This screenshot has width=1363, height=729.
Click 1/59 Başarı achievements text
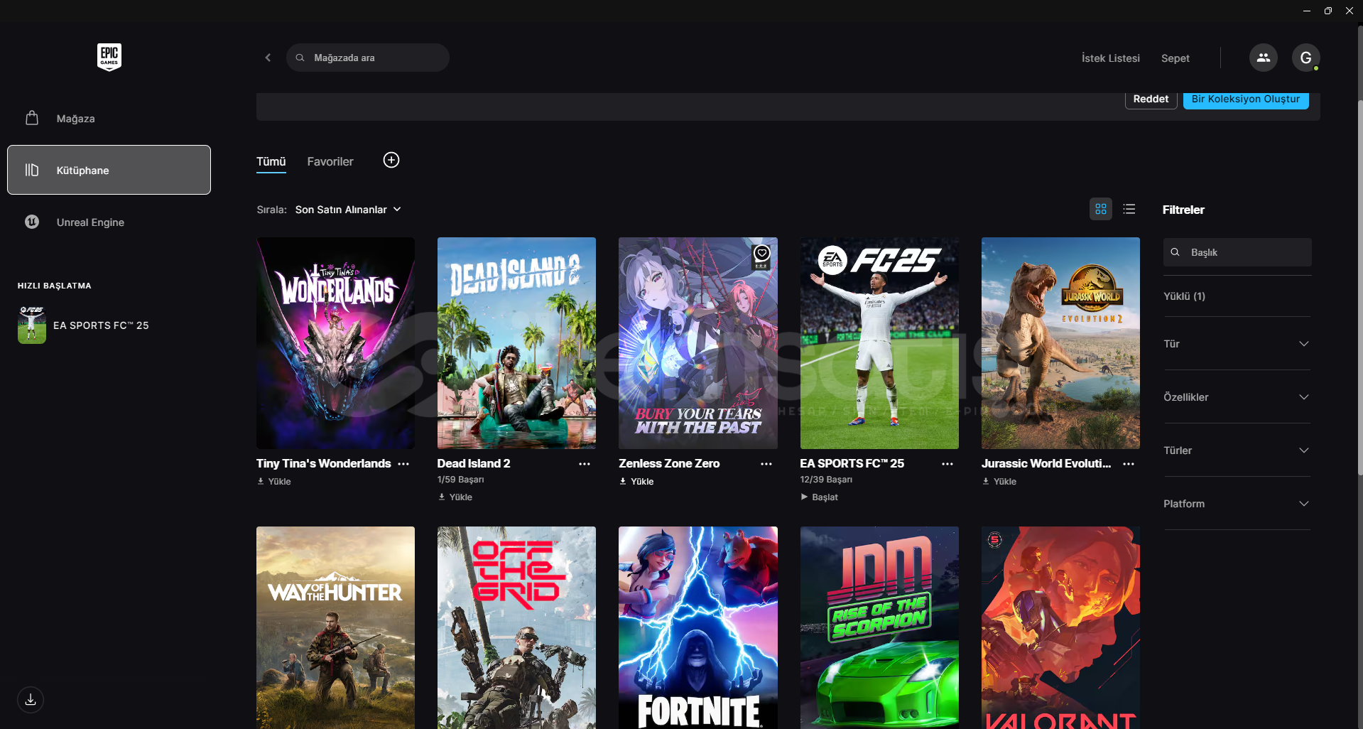[x=460, y=480]
